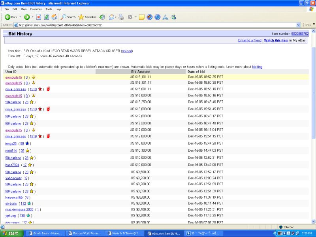Click the red icon beside ninja_princess's US $15,001.11 bid

pos(48,89)
